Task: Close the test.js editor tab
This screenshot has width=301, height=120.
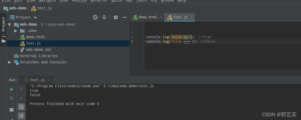Action: coord(191,17)
